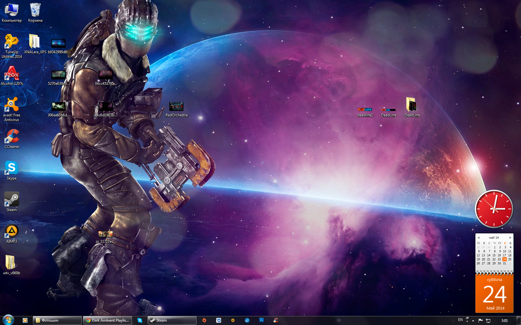
Task: Switch to the Steam taskbar window
Action: click(172, 320)
